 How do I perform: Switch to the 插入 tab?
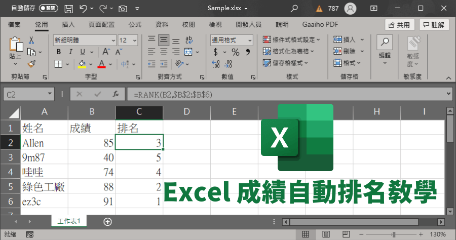68,25
